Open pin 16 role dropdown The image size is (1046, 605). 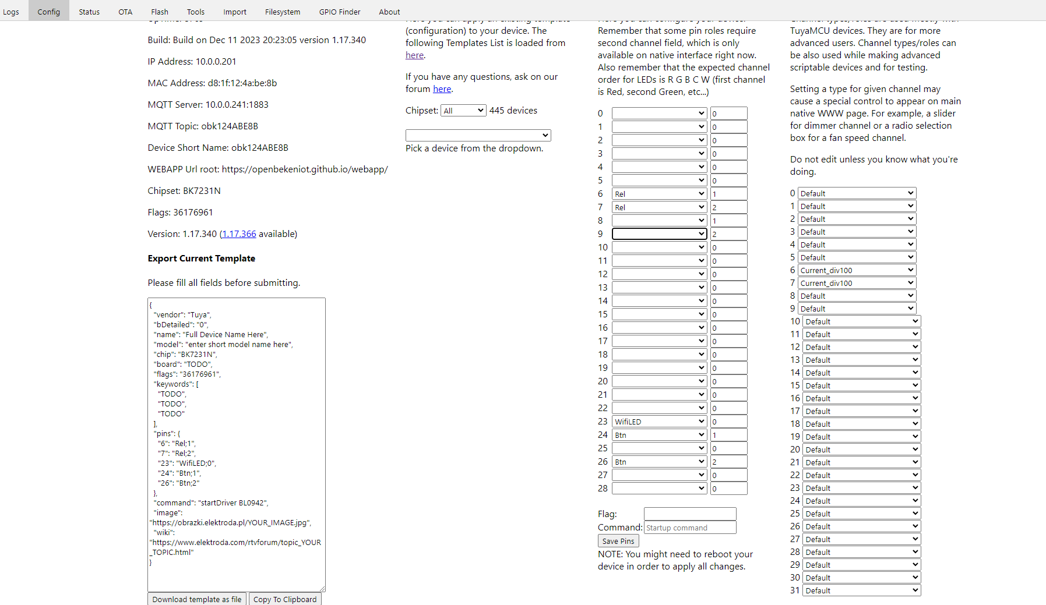click(660, 328)
